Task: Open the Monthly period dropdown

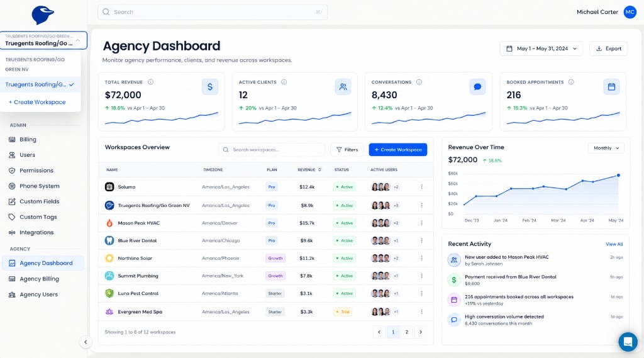Action: click(606, 148)
